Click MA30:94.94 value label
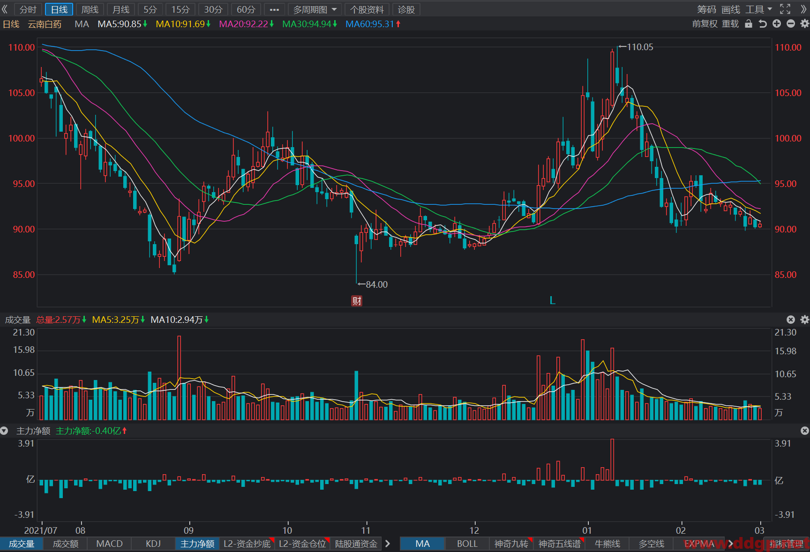This screenshot has width=810, height=552. [309, 24]
